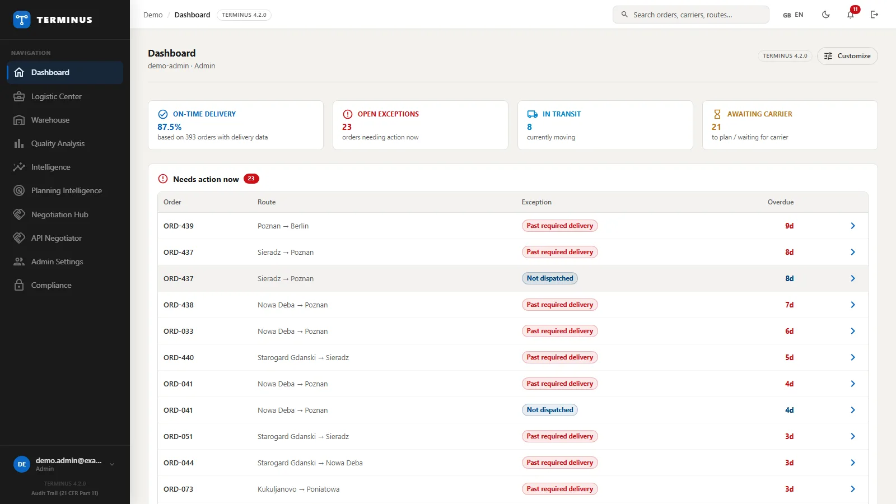Image resolution: width=896 pixels, height=504 pixels.
Task: Click the Terminus logo icon
Action: (22, 20)
